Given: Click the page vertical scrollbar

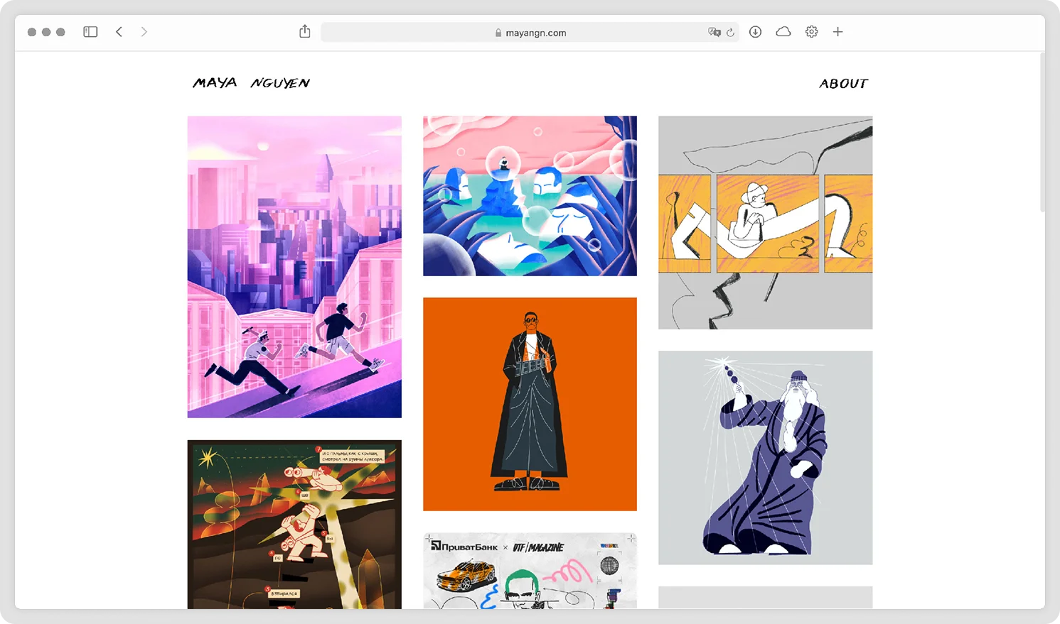Looking at the screenshot, I should coord(1042,132).
